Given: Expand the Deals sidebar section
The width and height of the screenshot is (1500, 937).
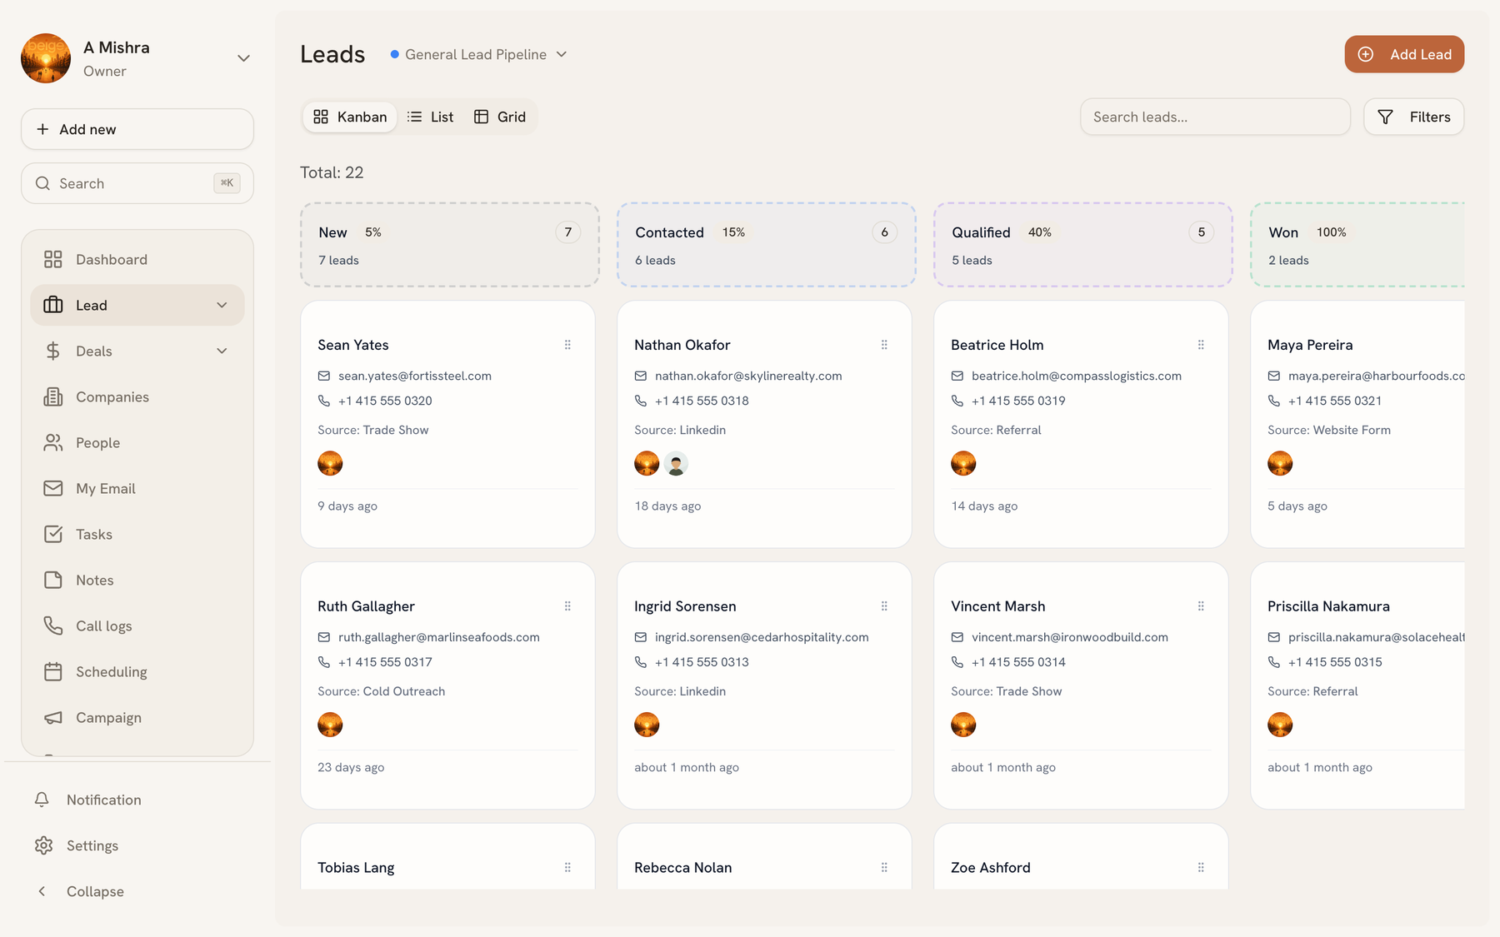Looking at the screenshot, I should click(x=222, y=351).
